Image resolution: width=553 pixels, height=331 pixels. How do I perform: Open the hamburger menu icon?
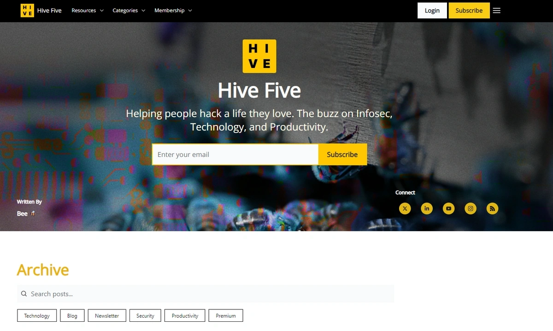[496, 11]
